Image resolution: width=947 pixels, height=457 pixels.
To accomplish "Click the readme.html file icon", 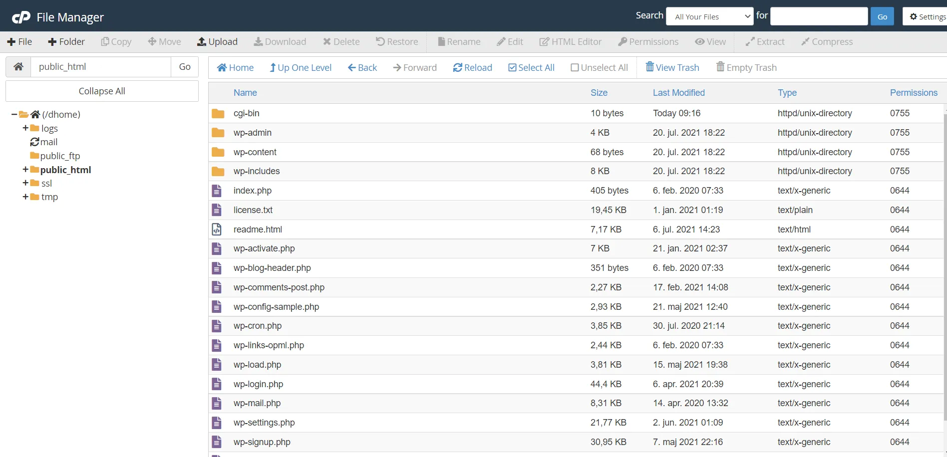I will click(x=217, y=229).
